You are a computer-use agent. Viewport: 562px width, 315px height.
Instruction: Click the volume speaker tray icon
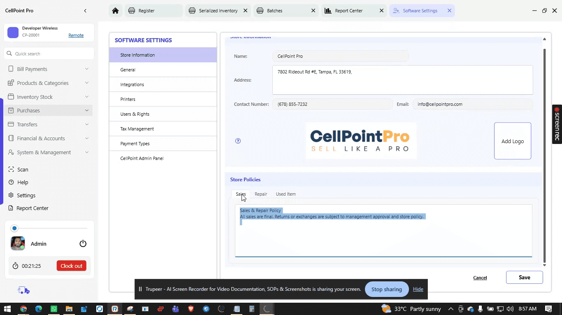510,309
